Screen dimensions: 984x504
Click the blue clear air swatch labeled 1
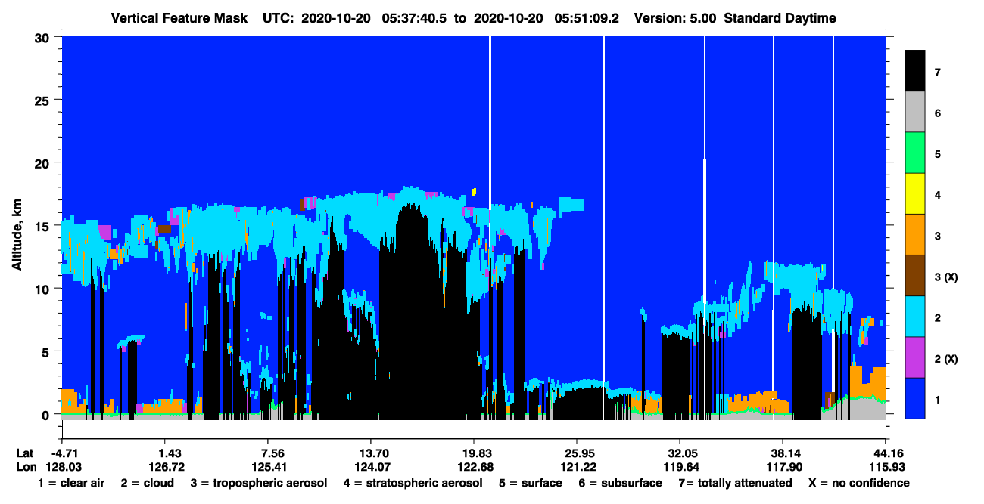point(915,397)
